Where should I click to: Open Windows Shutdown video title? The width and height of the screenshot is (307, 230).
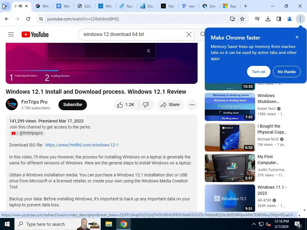[x=268, y=99]
